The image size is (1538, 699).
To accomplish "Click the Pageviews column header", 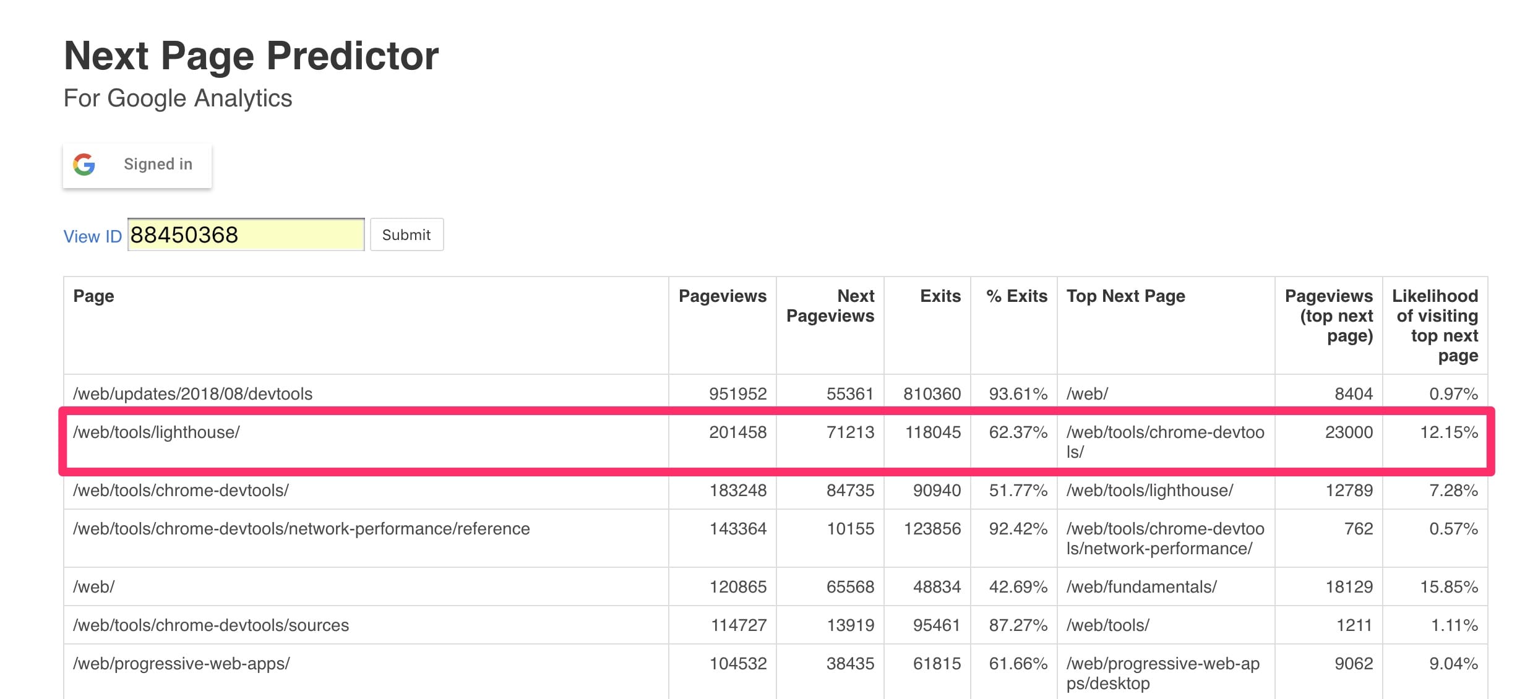I will (722, 296).
